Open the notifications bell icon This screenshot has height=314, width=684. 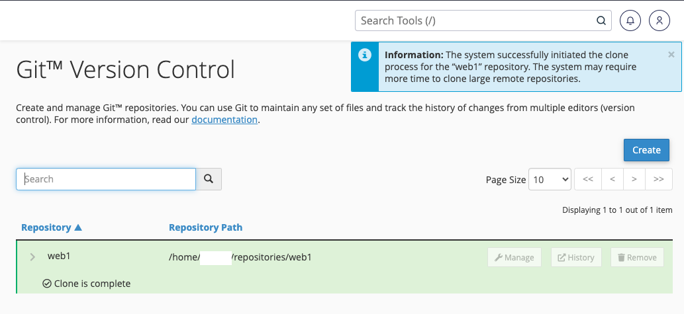pyautogui.click(x=630, y=20)
